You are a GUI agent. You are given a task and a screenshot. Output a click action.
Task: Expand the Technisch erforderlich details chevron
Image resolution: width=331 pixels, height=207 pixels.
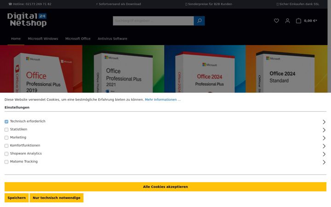tap(324, 122)
